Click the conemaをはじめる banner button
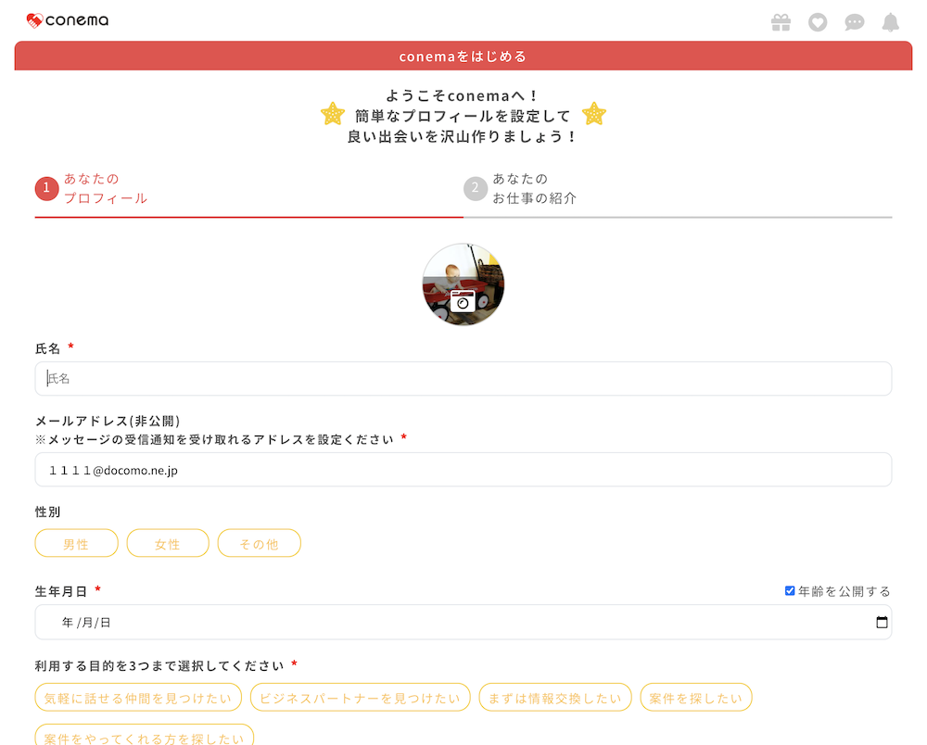Screen dimensions: 927x745 tap(463, 56)
